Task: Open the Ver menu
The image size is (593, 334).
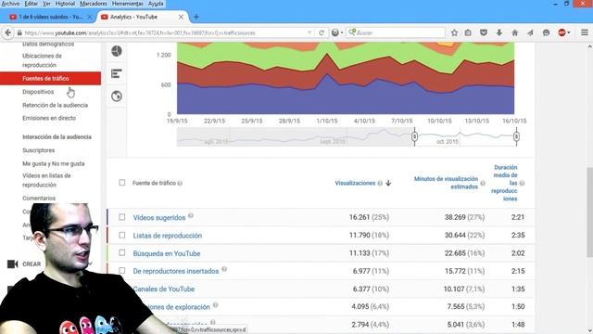Action: pyautogui.click(x=46, y=4)
